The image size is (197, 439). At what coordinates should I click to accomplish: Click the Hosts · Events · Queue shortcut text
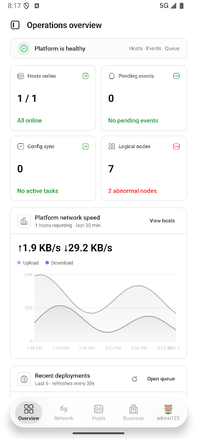(154, 48)
